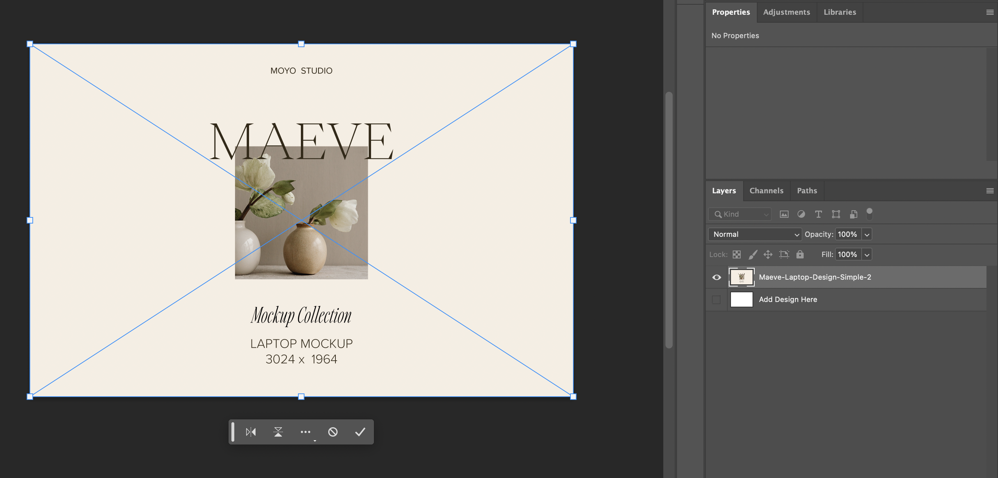Click the flip horizontal icon in transform bar

coord(250,432)
